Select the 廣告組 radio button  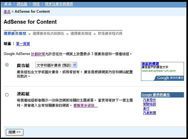pos(7,65)
